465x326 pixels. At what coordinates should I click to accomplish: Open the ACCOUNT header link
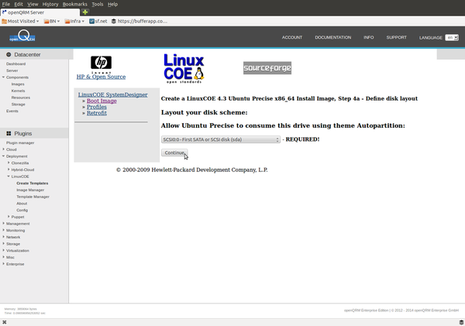(x=292, y=37)
